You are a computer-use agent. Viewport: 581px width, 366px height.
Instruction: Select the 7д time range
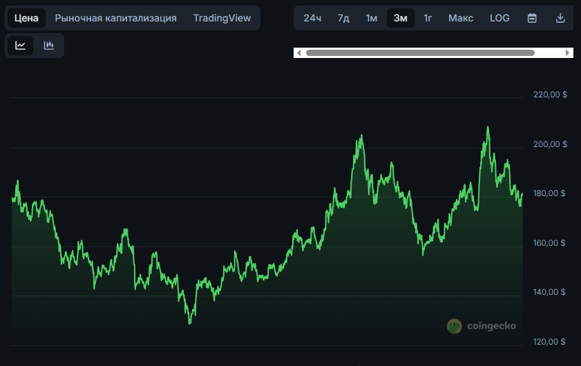coord(343,18)
